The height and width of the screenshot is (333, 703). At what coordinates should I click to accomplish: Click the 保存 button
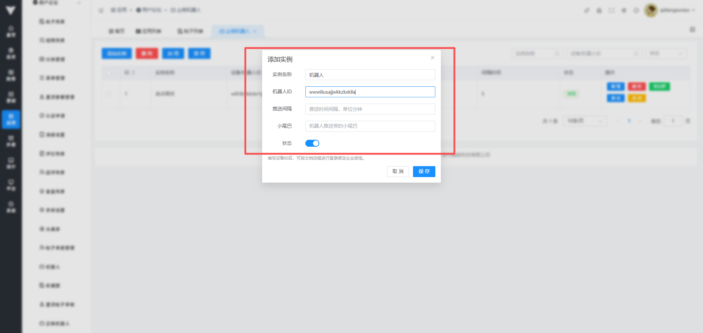tap(424, 171)
